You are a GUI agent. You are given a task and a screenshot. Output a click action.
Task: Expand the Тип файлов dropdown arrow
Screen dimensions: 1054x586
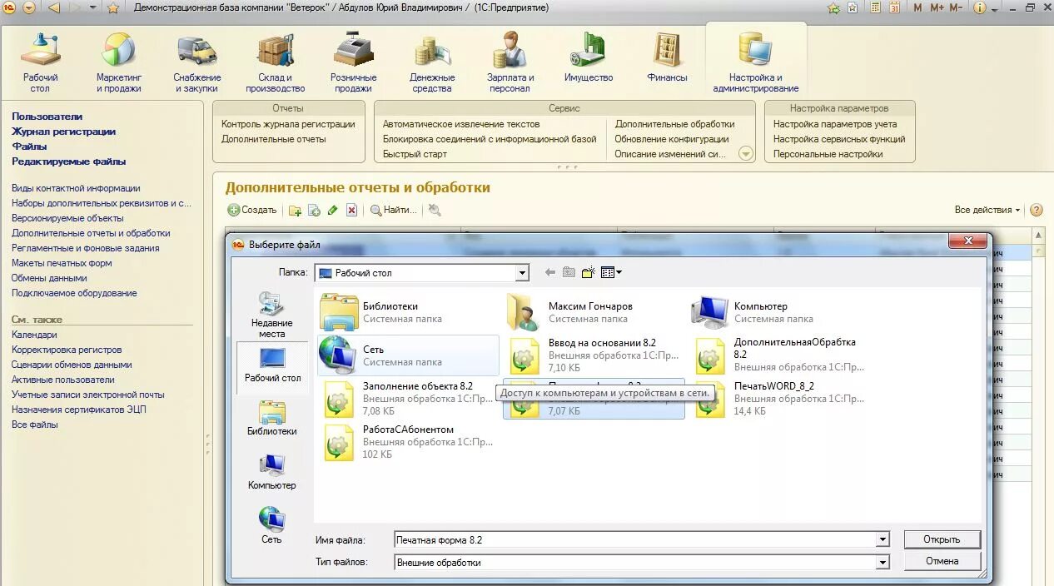882,563
